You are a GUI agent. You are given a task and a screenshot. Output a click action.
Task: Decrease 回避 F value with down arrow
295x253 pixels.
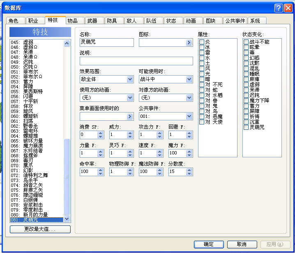coord(189,137)
